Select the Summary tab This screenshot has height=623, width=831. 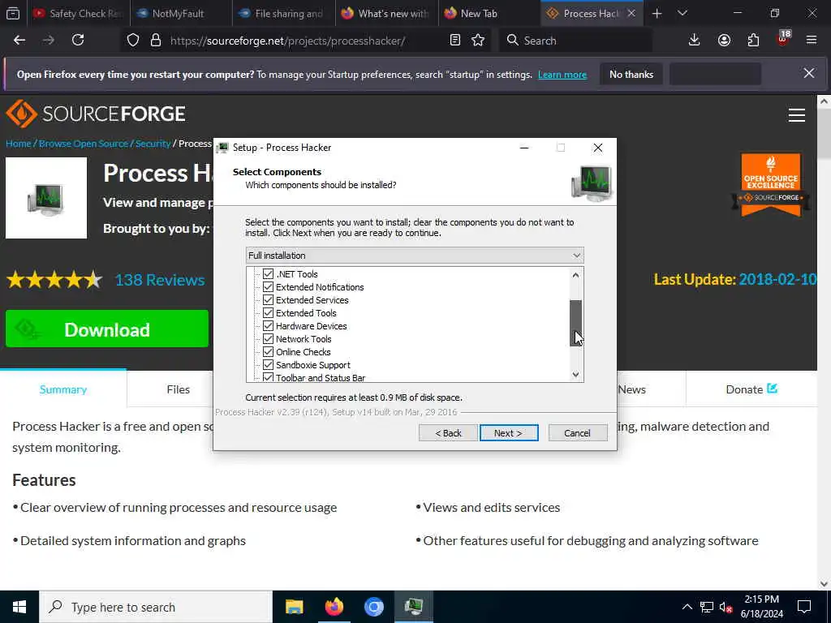point(63,389)
